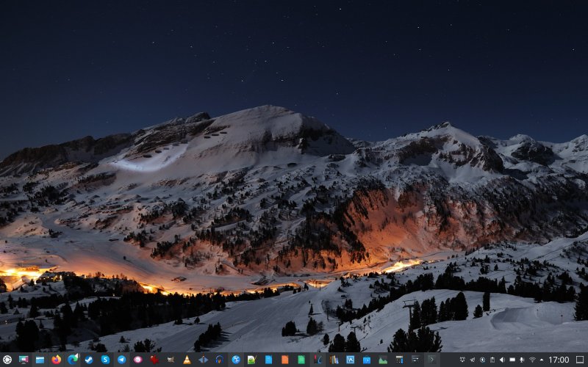Open the calculator app icon
Image resolution: width=588 pixels, height=367 pixels.
click(399, 360)
